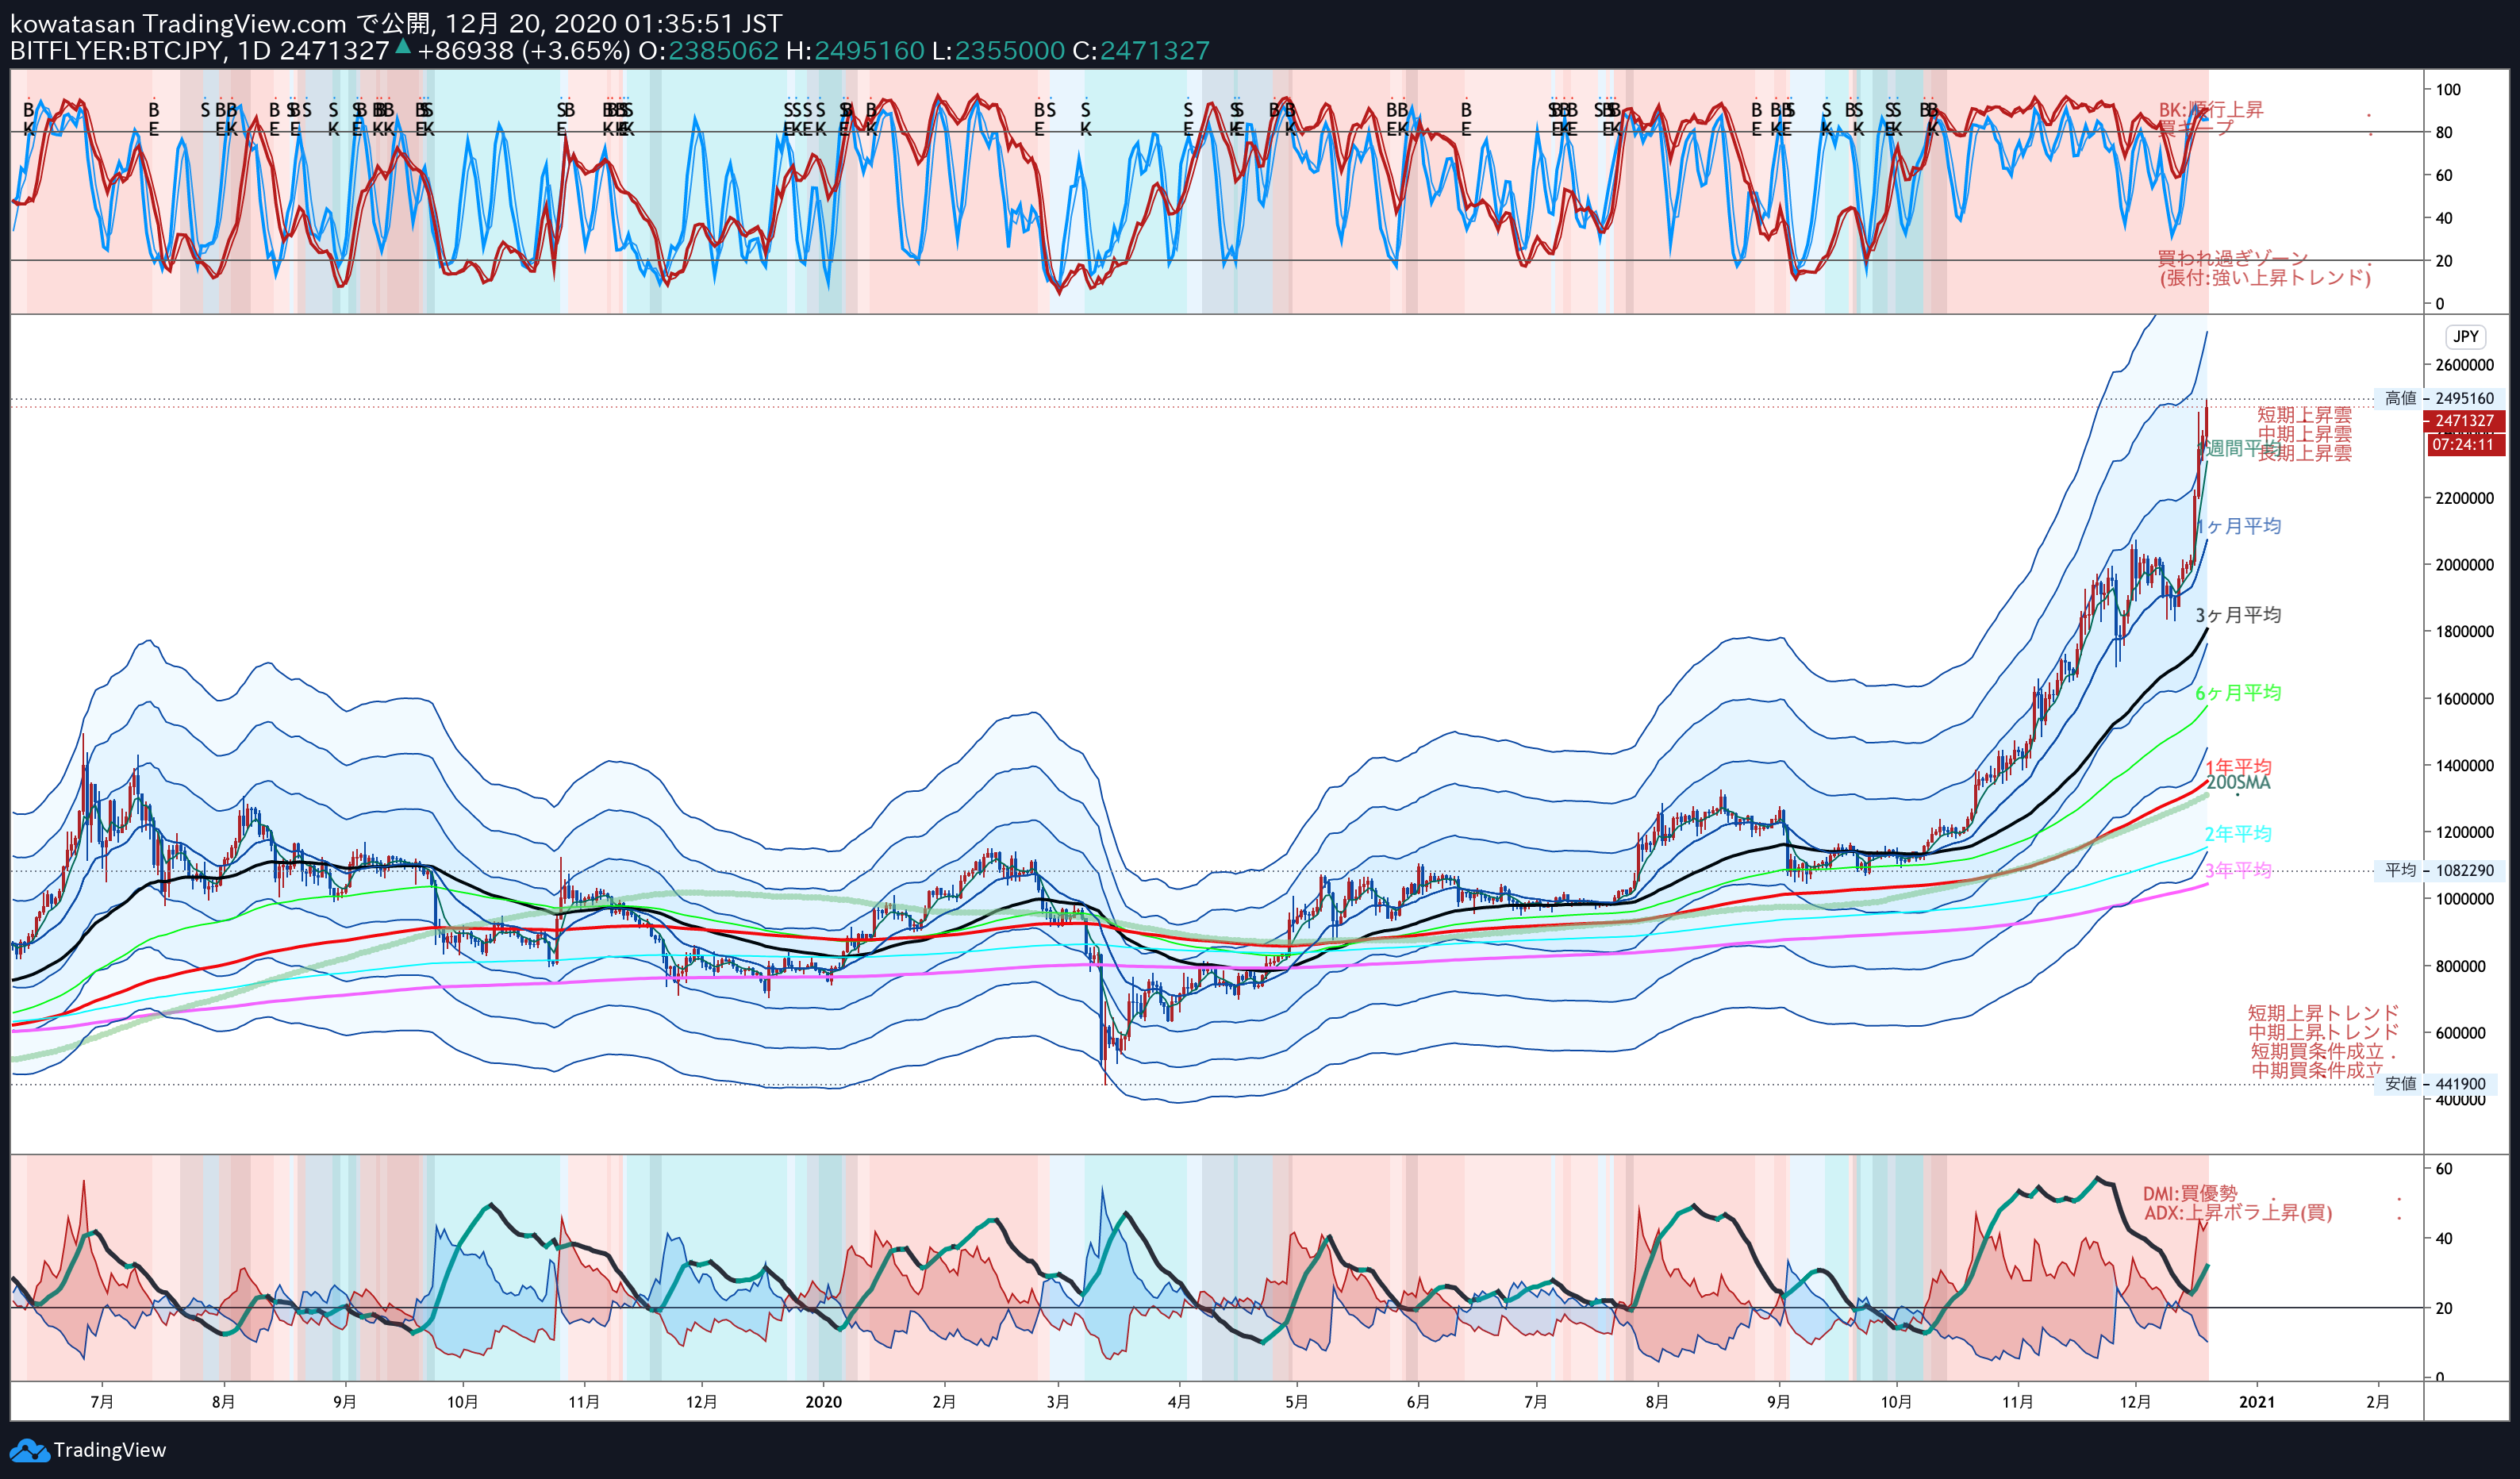2520x1479 pixels.
Task: Click the JPY currency label
Action: pyautogui.click(x=2465, y=336)
